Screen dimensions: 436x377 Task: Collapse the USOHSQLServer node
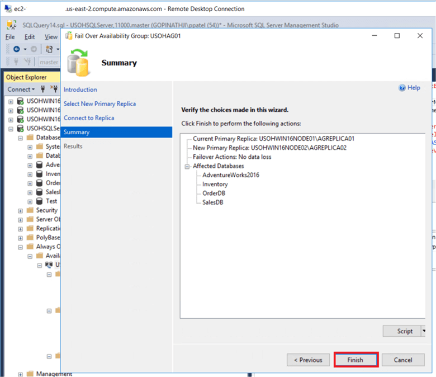click(11, 129)
